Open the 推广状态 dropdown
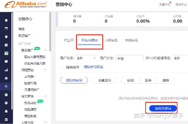This screenshot has height=124, width=188. (86, 58)
